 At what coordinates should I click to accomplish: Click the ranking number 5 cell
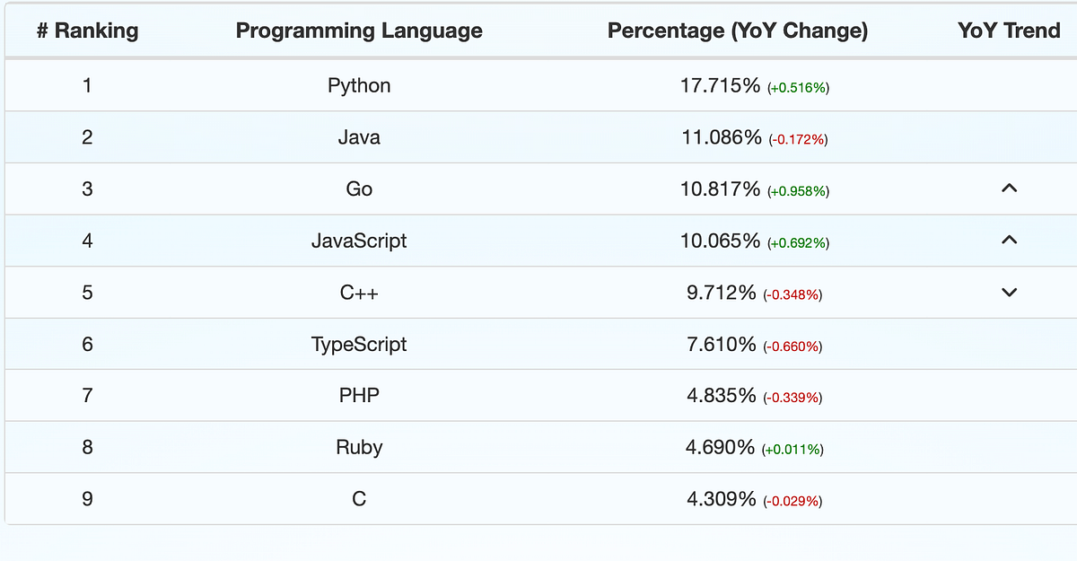point(87,293)
